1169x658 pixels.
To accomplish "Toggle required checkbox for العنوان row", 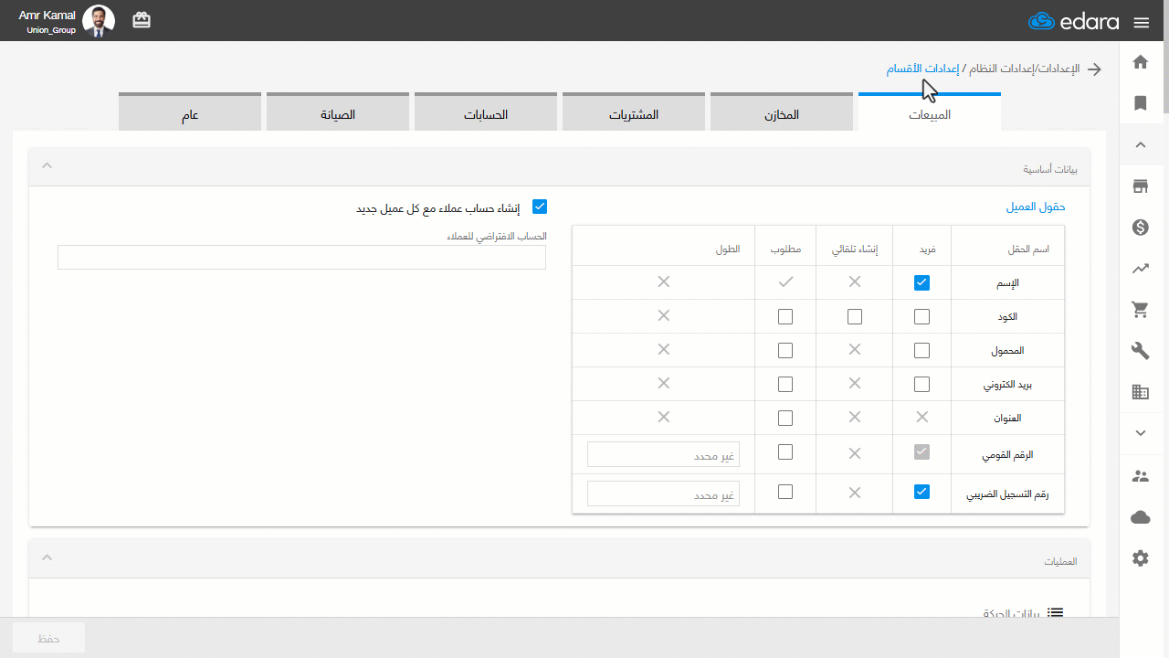I will pos(785,418).
